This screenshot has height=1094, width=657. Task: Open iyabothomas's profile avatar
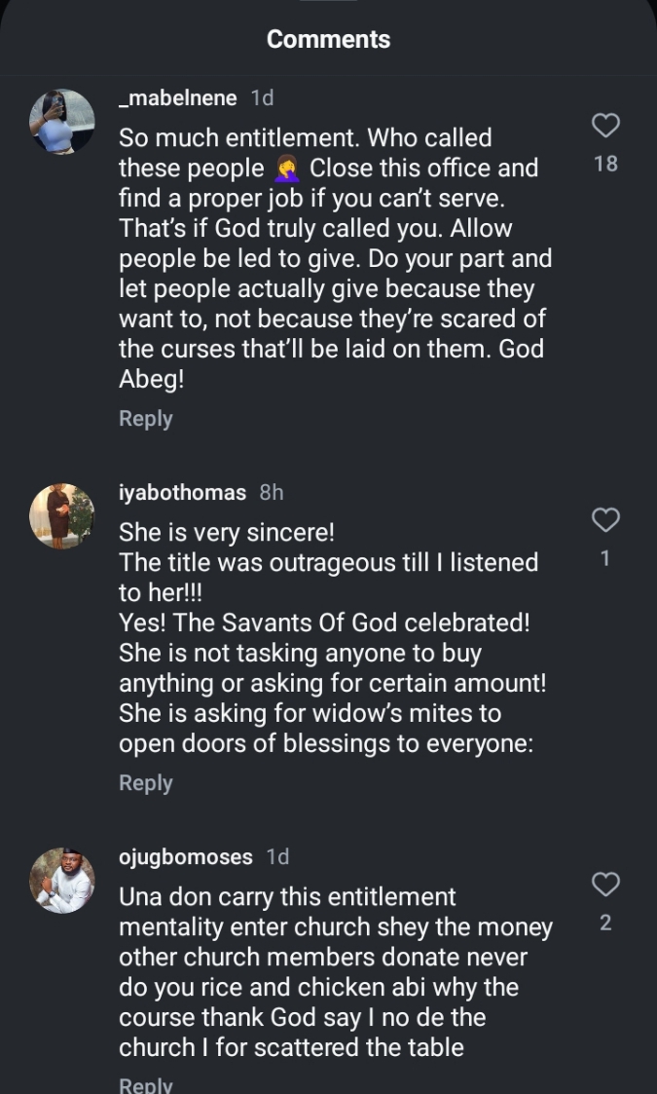pyautogui.click(x=62, y=516)
